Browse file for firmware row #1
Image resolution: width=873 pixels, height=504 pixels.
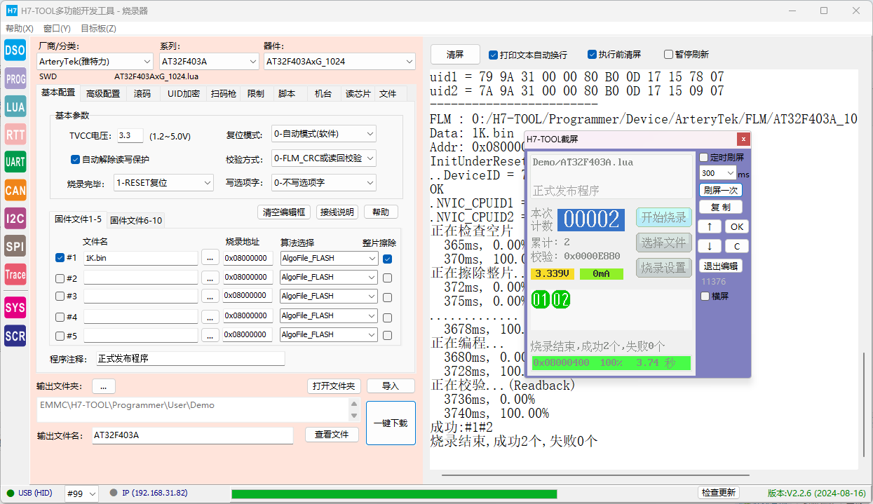coord(210,258)
